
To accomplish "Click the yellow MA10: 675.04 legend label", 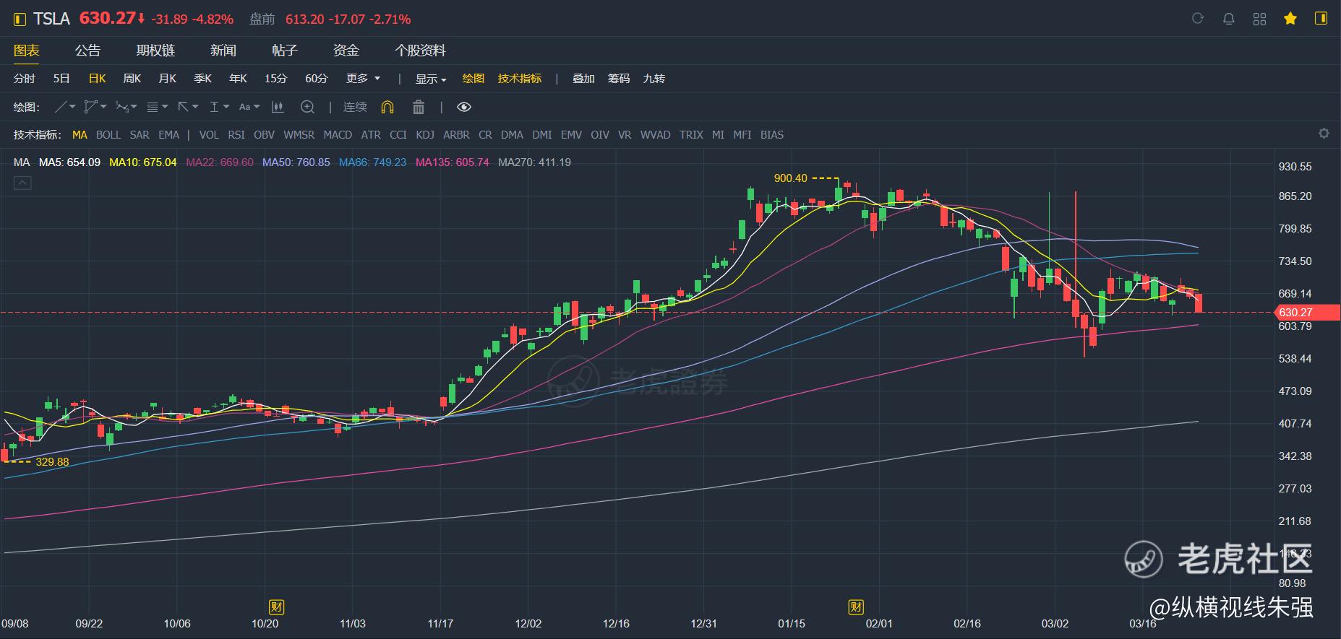I will [143, 162].
